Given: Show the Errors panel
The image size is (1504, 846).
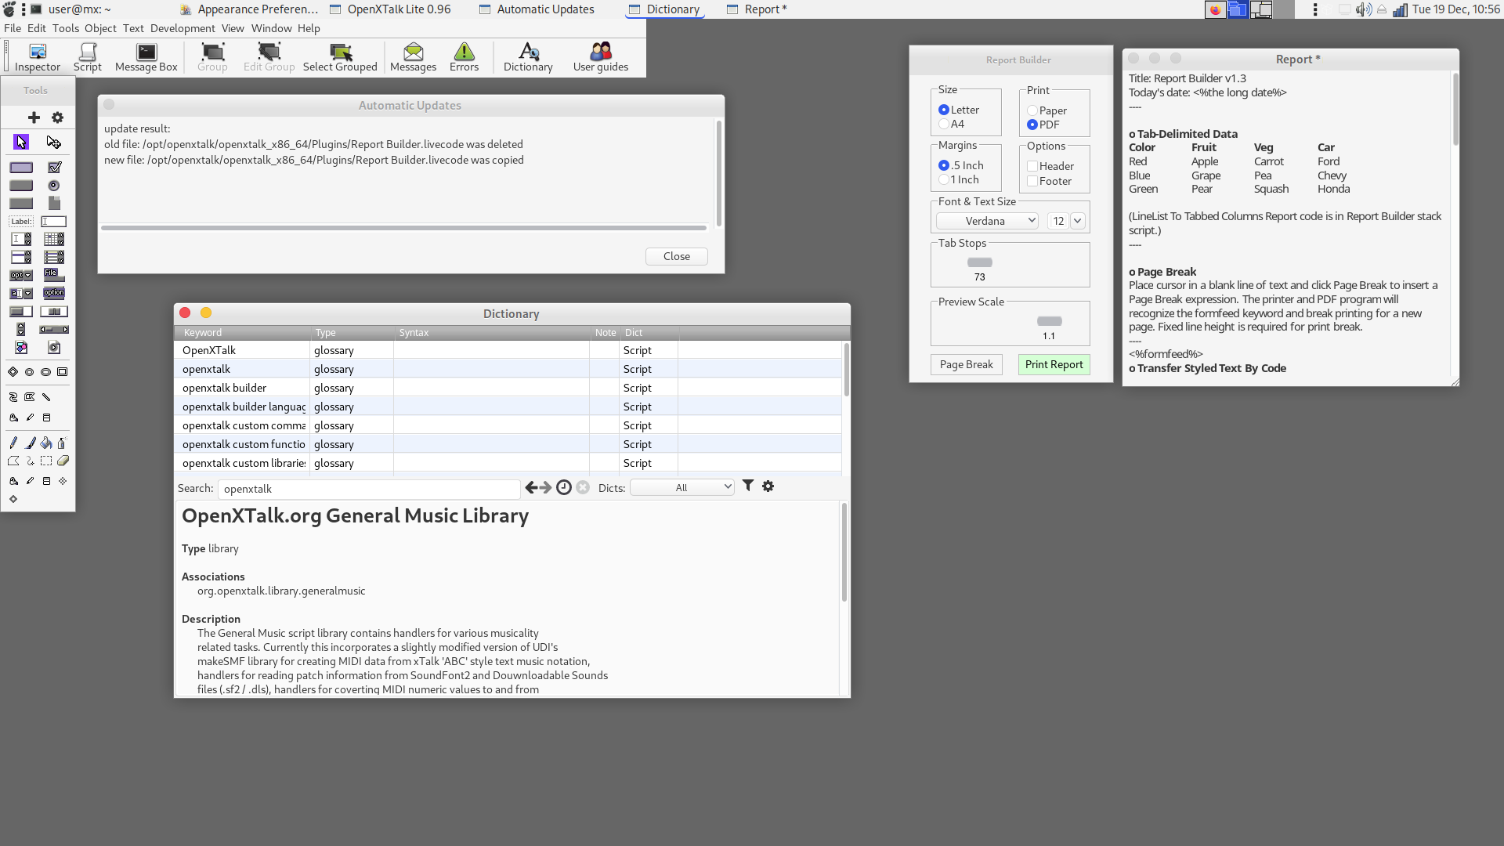Looking at the screenshot, I should tap(464, 57).
